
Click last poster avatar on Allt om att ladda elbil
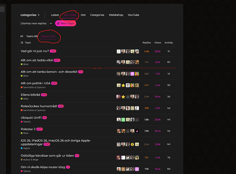point(137,62)
